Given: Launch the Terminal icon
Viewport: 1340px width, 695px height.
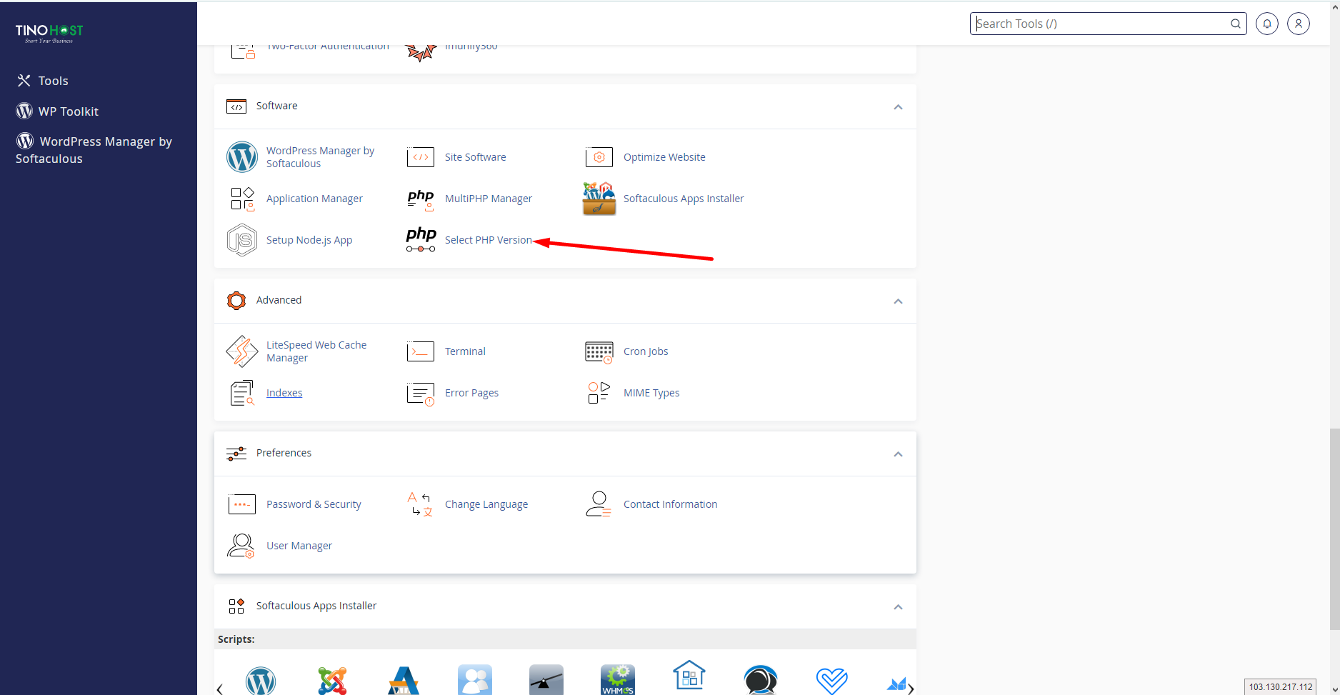Looking at the screenshot, I should click(x=421, y=351).
